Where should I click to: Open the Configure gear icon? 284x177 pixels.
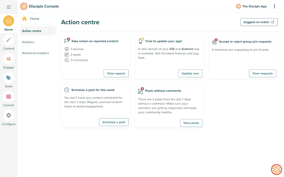pyautogui.click(x=9, y=115)
